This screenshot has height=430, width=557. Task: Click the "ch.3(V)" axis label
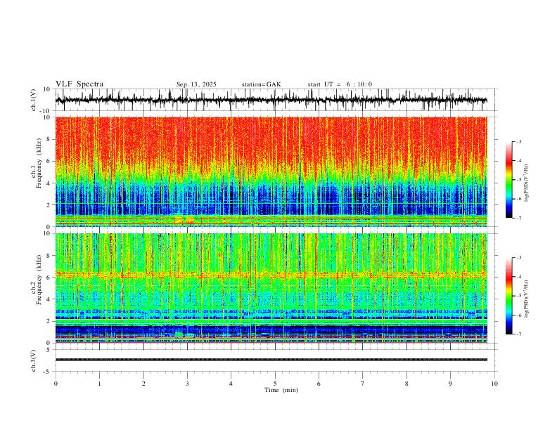pos(34,361)
